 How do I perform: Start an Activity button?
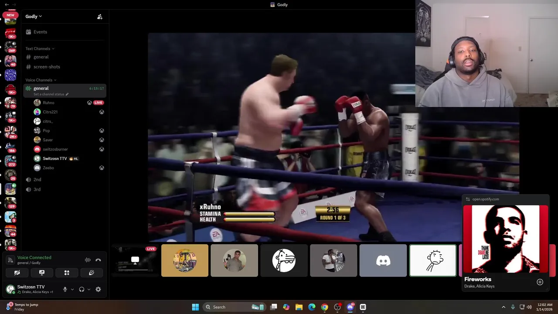67,273
